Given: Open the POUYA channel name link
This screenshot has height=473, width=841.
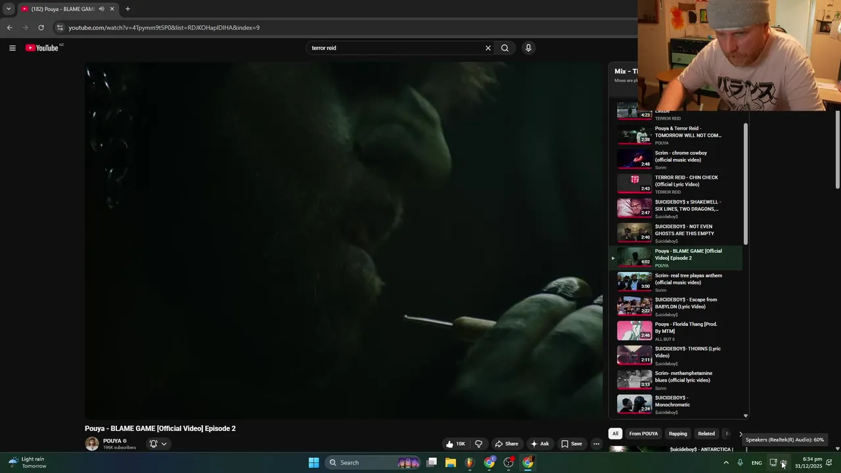Looking at the screenshot, I should point(112,441).
